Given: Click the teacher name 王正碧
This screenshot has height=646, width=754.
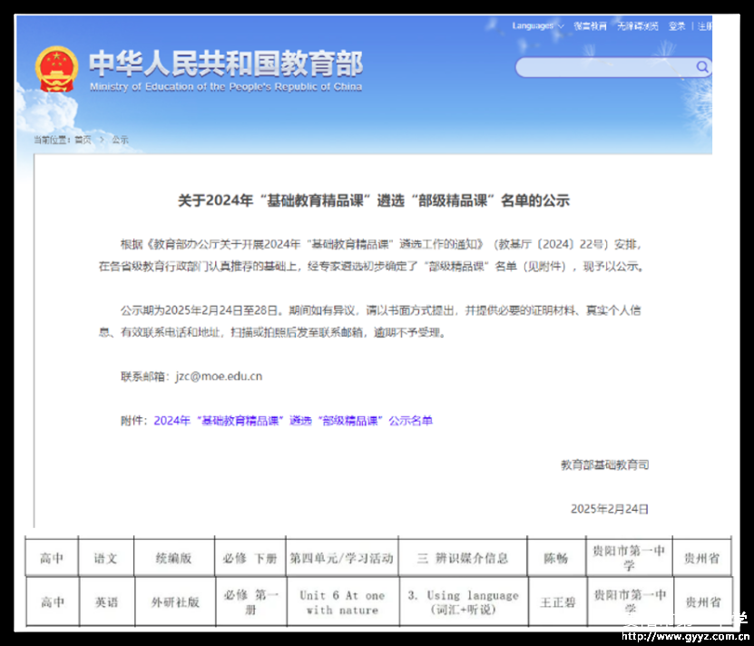Looking at the screenshot, I should [x=558, y=602].
